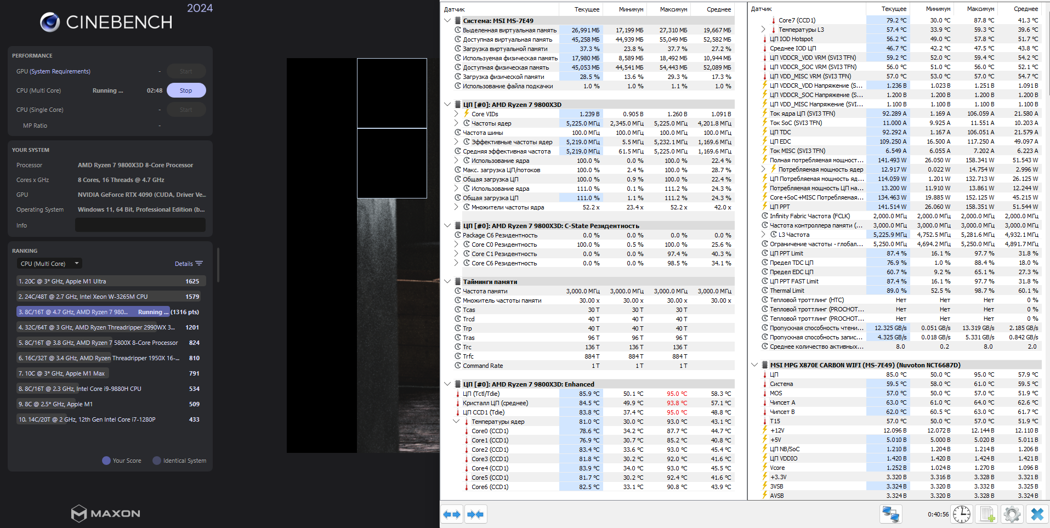Expand the 'Core C0 Резидентность' row
The image size is (1050, 528).
click(x=456, y=245)
